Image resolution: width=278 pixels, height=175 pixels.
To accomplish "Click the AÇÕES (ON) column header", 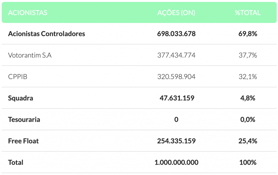I will (x=176, y=13).
